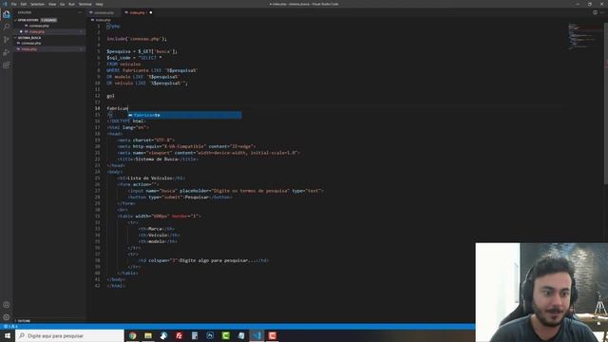The width and height of the screenshot is (608, 342).
Task: Expand the Outline section
Action: click(x=23, y=321)
